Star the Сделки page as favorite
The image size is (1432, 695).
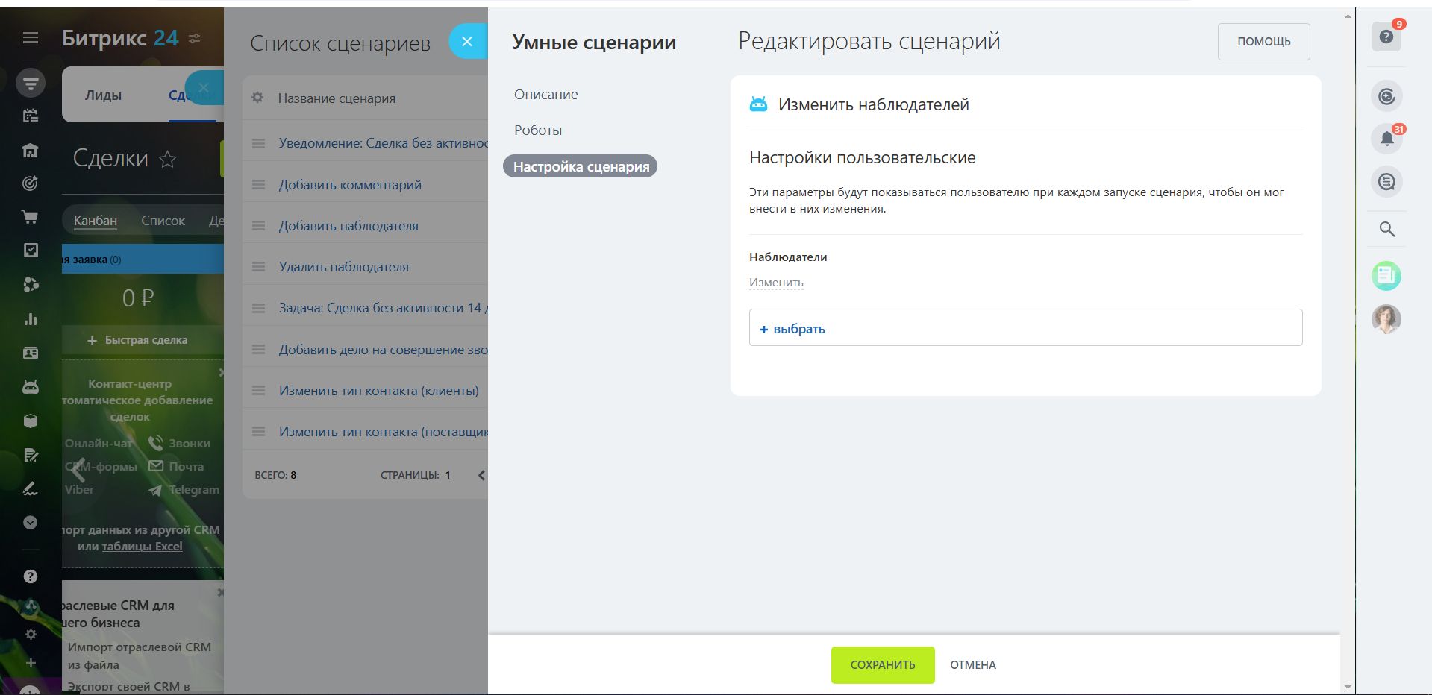pyautogui.click(x=168, y=159)
